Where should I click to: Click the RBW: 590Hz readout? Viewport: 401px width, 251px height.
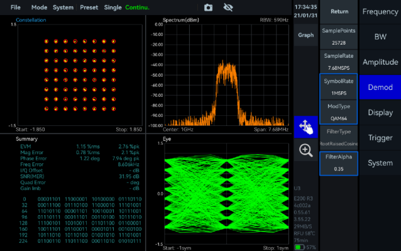coord(274,20)
